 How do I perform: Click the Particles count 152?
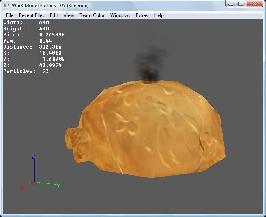point(44,71)
